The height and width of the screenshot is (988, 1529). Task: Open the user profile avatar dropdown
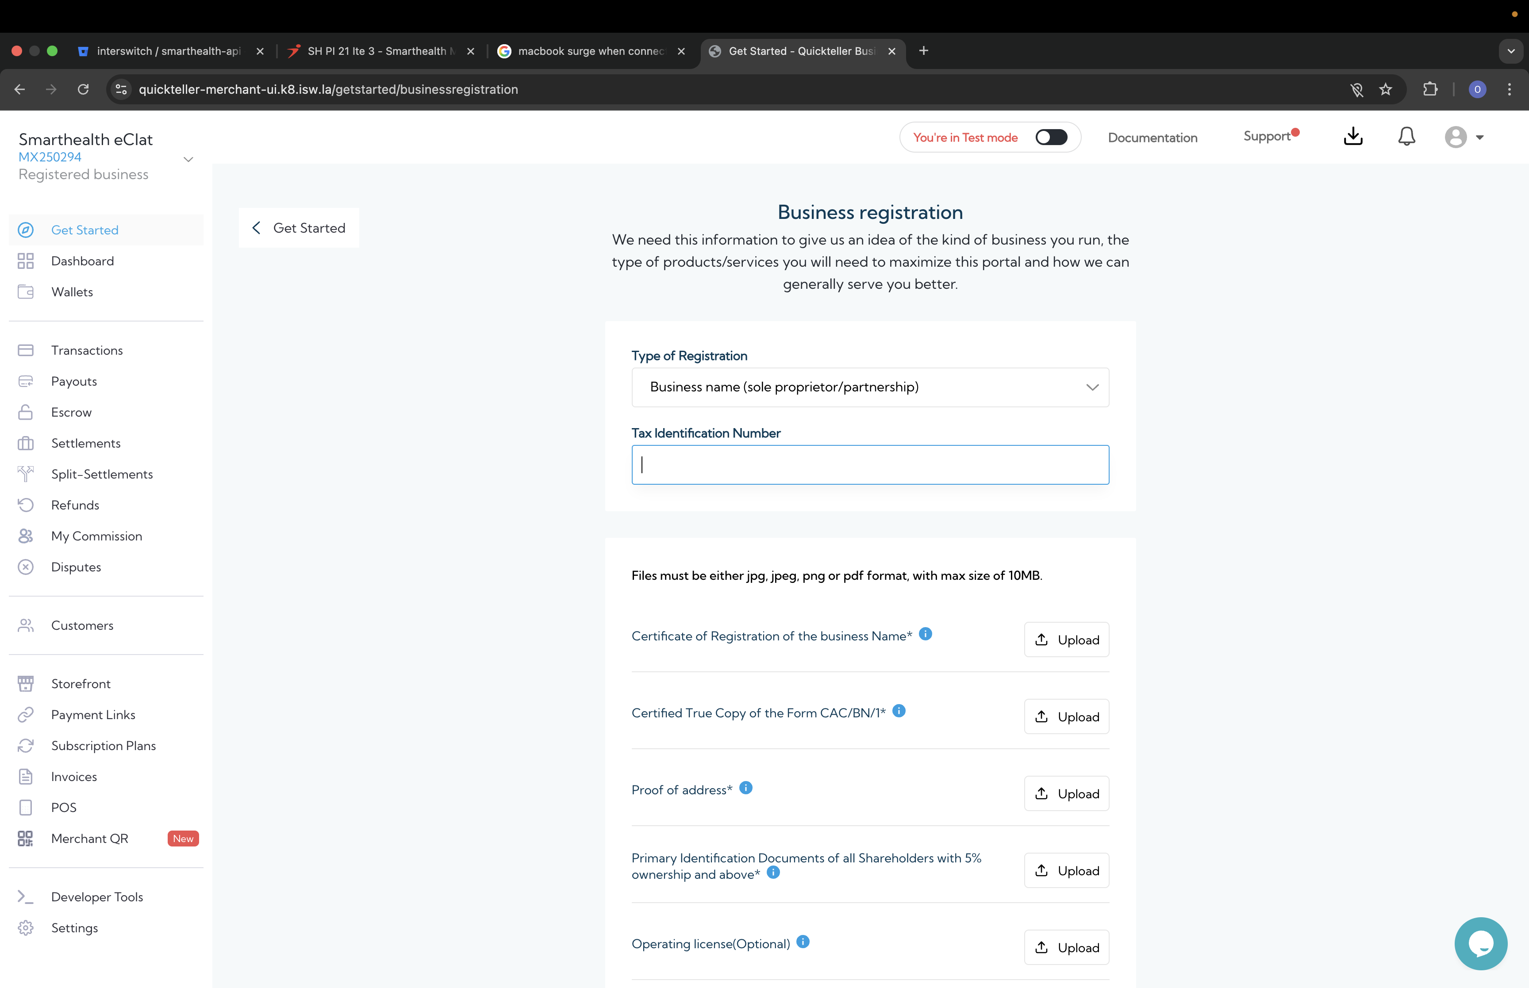[x=1464, y=137]
